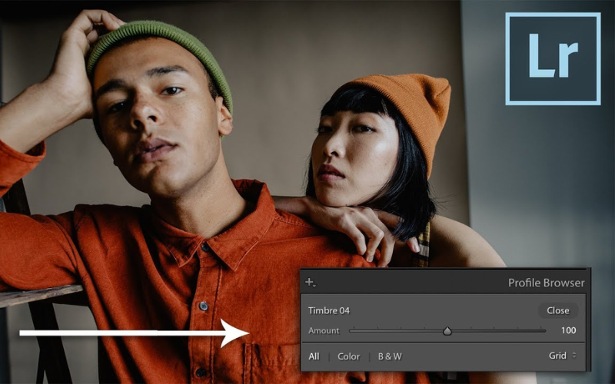Click the Profile Browser panel title

coord(546,283)
